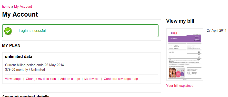Open the My devices link

92,79
